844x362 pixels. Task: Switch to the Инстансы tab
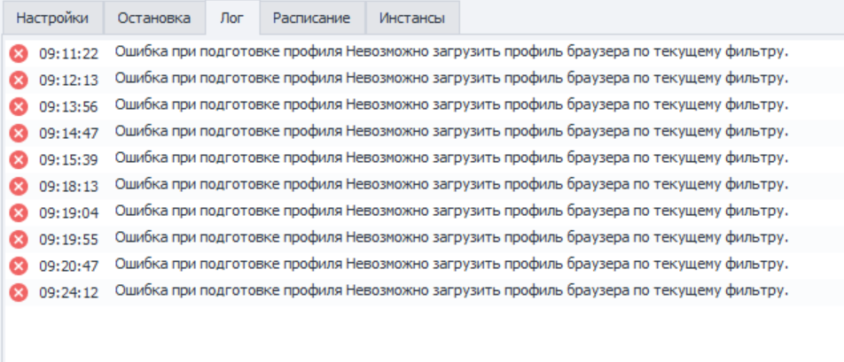(412, 18)
